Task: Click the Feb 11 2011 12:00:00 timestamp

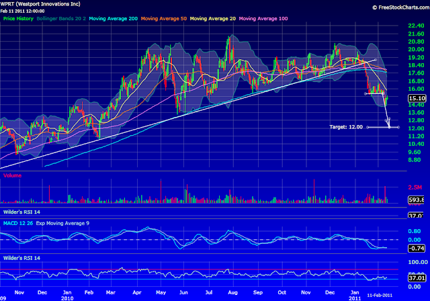Action: (22, 11)
